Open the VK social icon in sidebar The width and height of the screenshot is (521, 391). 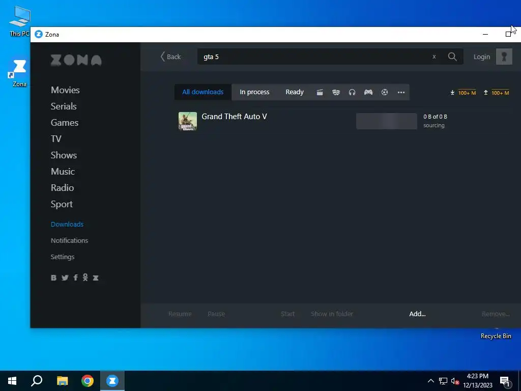point(53,277)
